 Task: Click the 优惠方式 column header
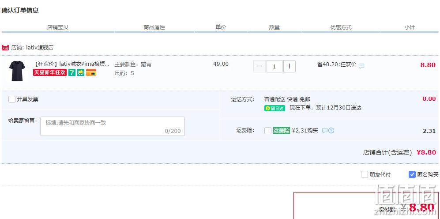coord(341,27)
